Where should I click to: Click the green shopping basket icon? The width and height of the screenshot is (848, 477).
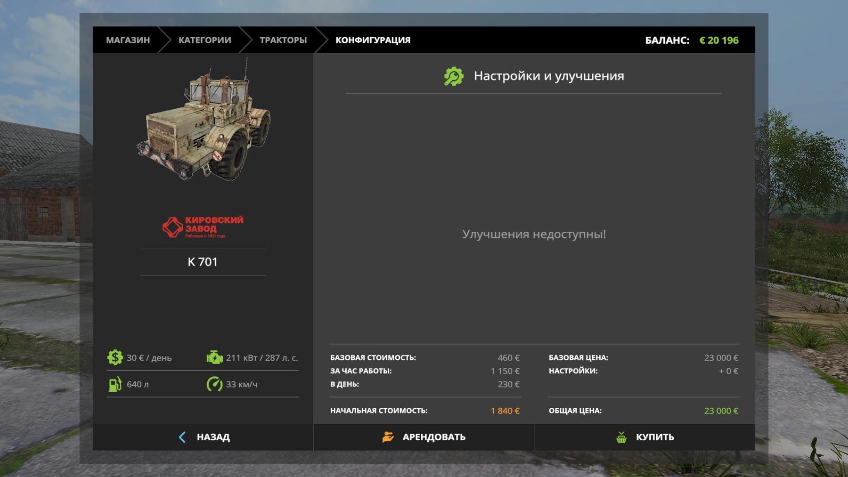(x=621, y=437)
